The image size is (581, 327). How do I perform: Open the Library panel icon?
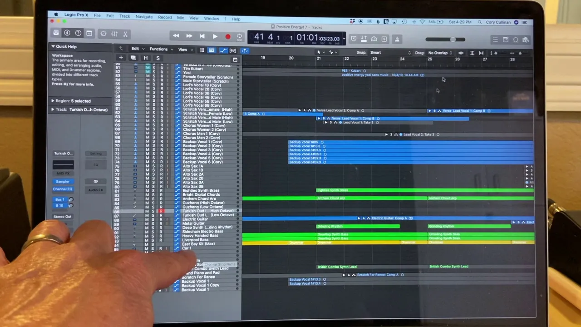point(56,33)
